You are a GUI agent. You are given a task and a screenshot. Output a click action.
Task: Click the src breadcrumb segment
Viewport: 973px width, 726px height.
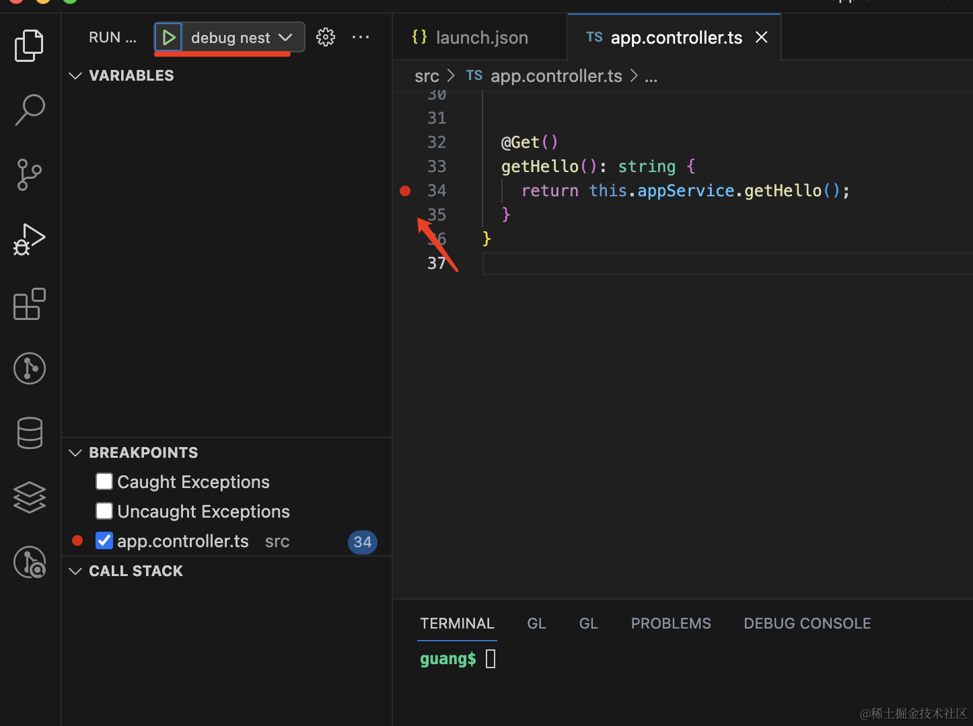(427, 77)
